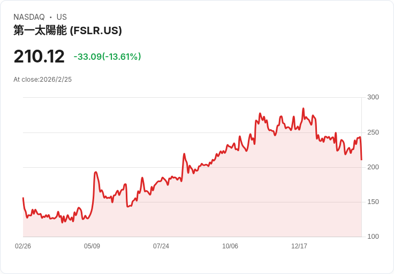Click the highest peak of the price line
This screenshot has height=274, width=394.
pos(304,108)
